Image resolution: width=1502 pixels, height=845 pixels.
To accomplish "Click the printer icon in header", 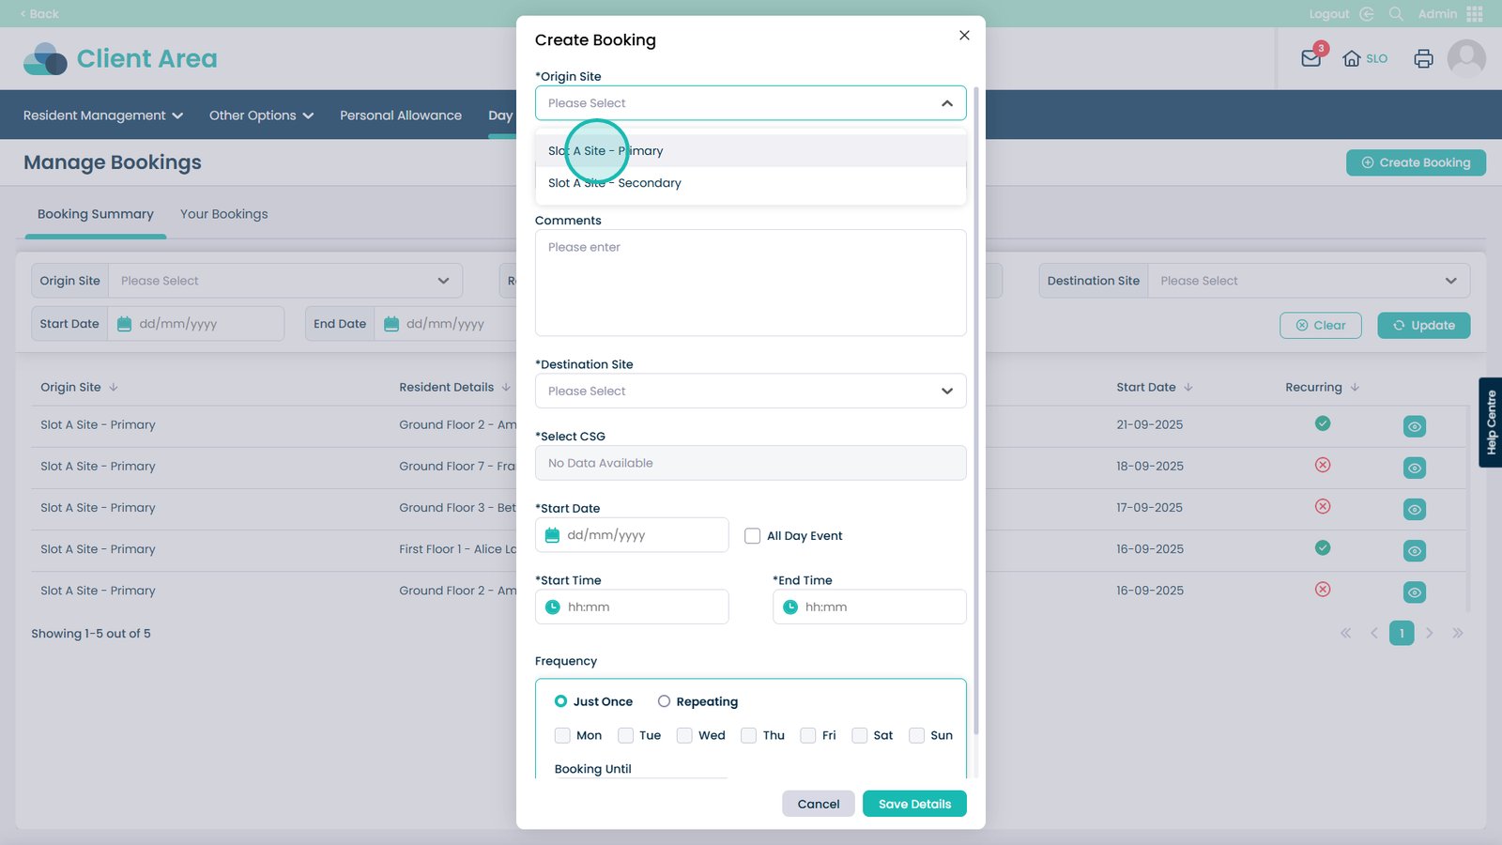I will [1423, 58].
